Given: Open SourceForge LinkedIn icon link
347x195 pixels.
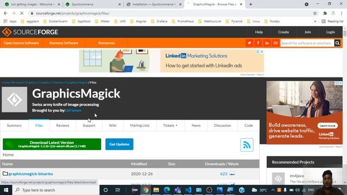Looking at the screenshot, I should coord(267,43).
